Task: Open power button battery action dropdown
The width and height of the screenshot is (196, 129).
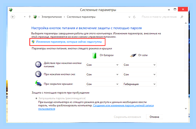Action: pyautogui.click(x=102, y=65)
